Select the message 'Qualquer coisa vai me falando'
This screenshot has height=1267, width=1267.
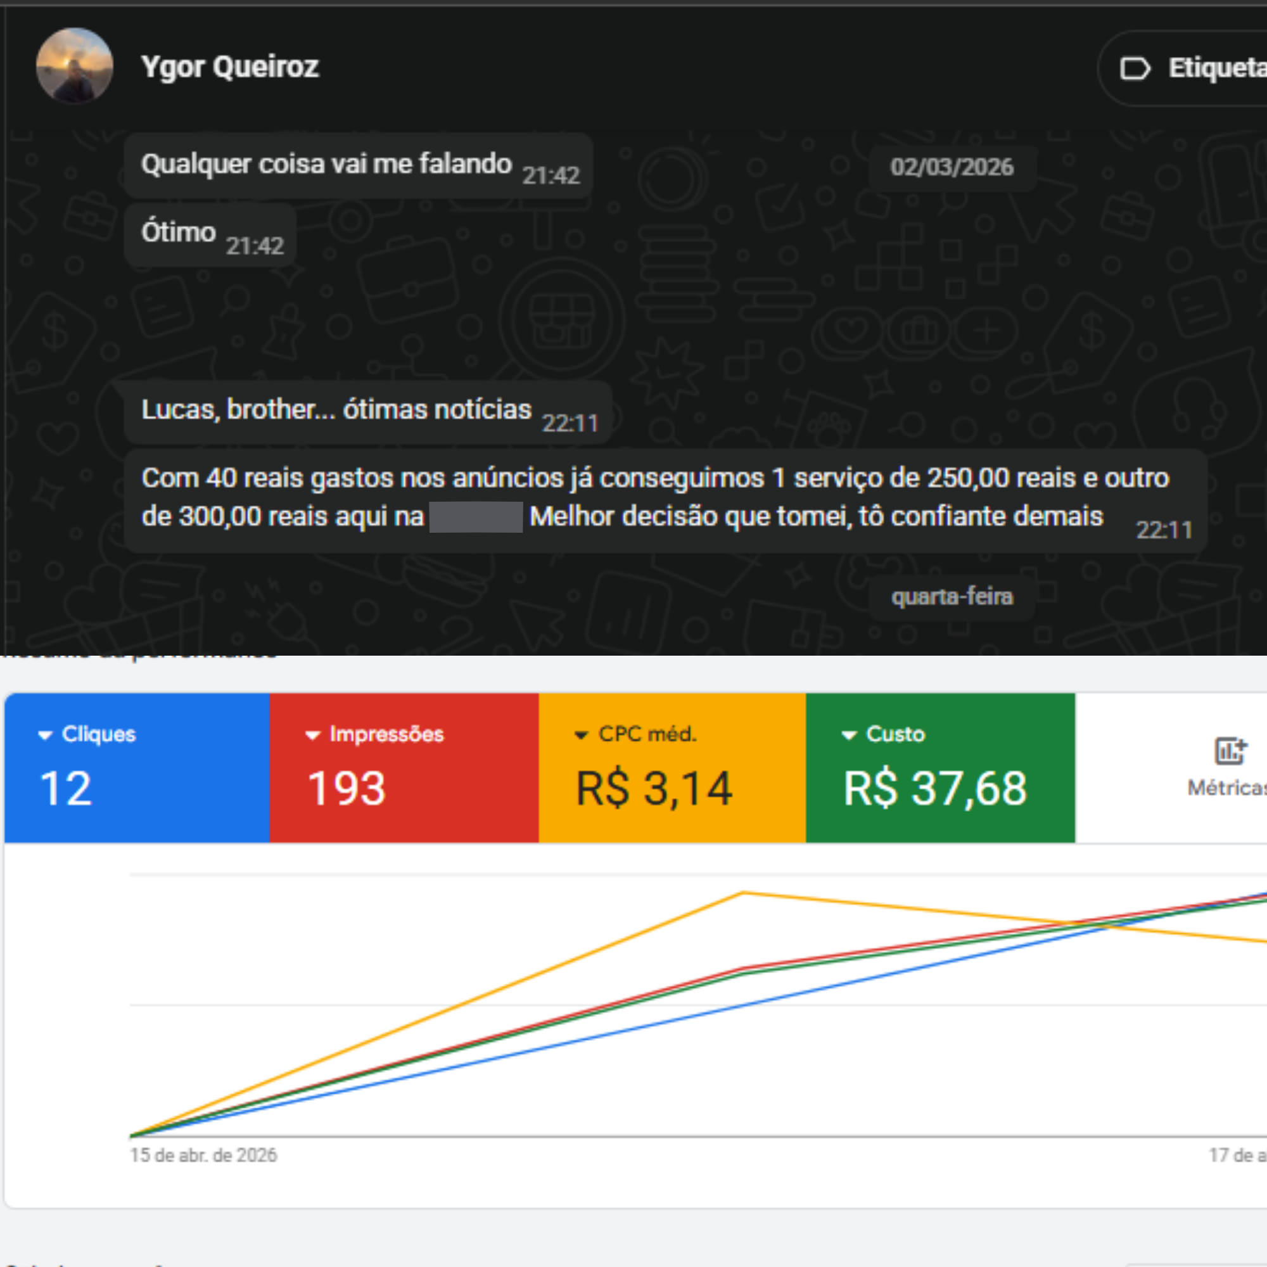click(358, 165)
